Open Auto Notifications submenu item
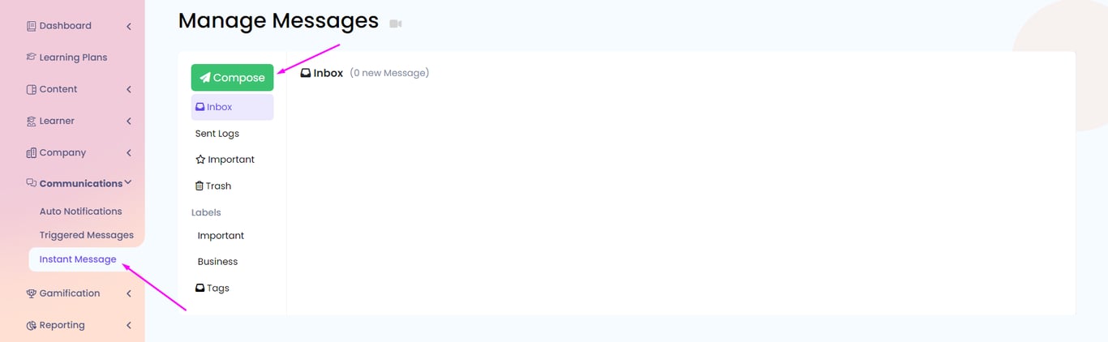 [x=81, y=212]
